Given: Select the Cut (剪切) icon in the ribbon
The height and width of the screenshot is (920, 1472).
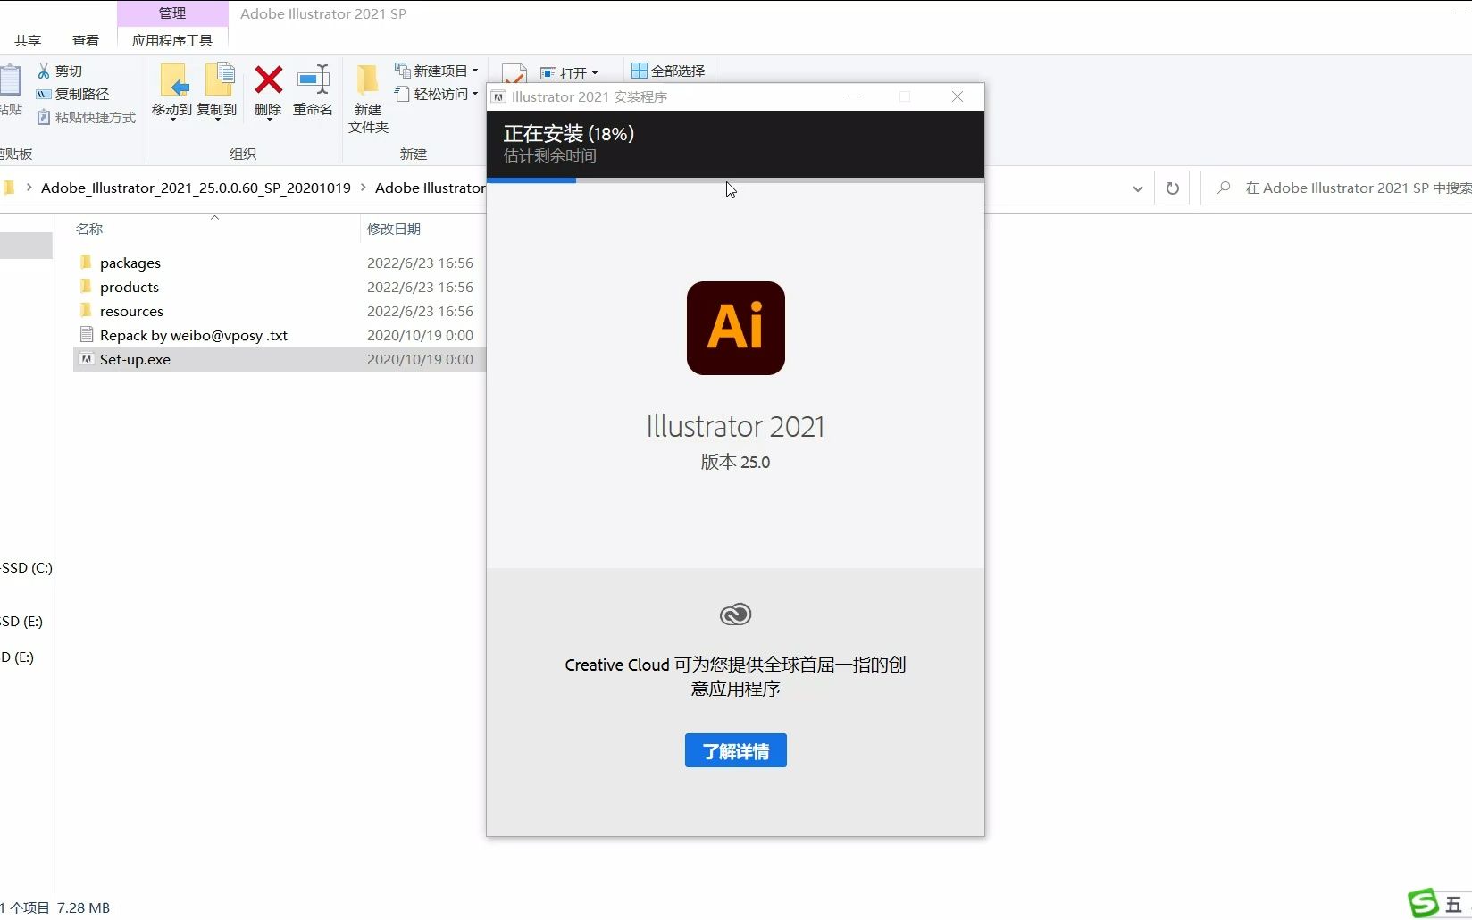Looking at the screenshot, I should (62, 71).
